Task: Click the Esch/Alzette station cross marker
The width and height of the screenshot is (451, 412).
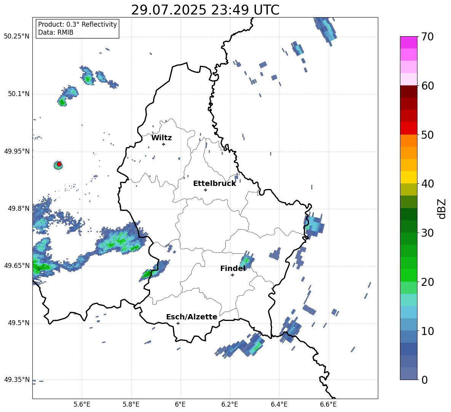Action: (x=178, y=323)
